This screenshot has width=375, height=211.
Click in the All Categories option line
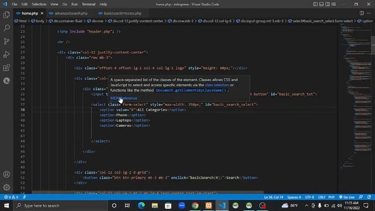(x=143, y=110)
